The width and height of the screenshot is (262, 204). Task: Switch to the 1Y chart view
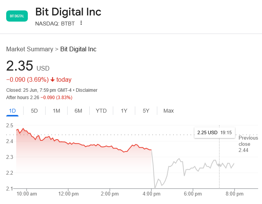coord(124,111)
